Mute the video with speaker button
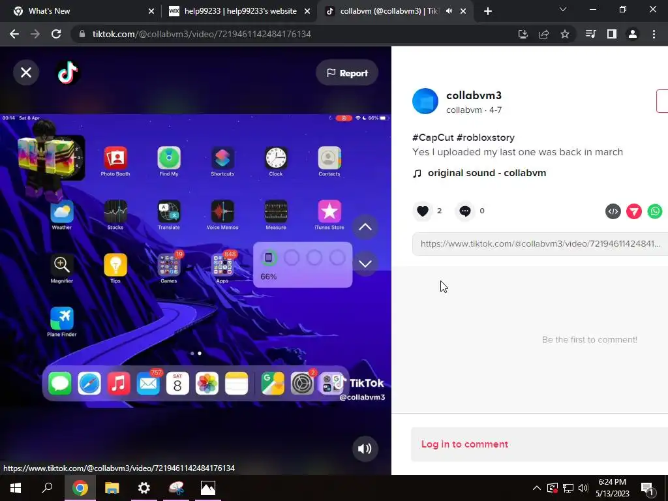 click(365, 449)
